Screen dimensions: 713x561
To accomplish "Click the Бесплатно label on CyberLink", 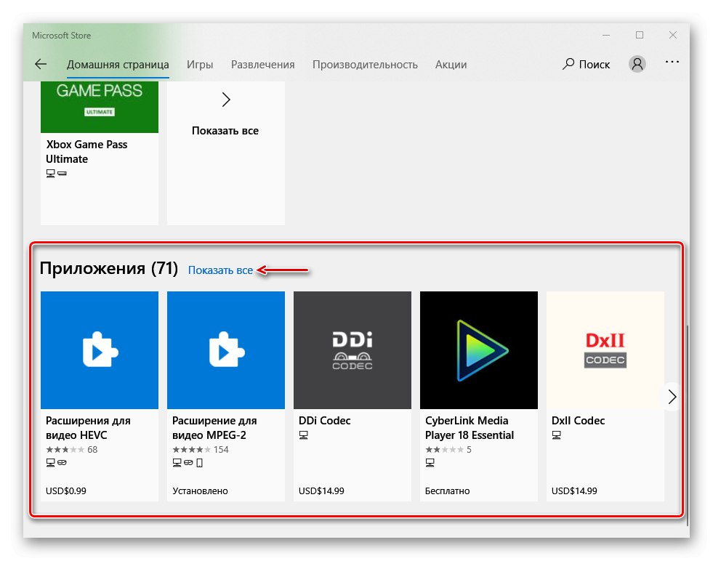I will point(448,491).
